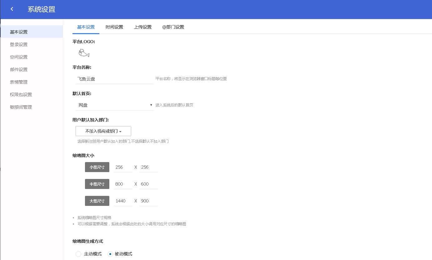This screenshot has width=432, height=260.
Task: Select 权限包设置 from the sidebar
Action: click(20, 94)
